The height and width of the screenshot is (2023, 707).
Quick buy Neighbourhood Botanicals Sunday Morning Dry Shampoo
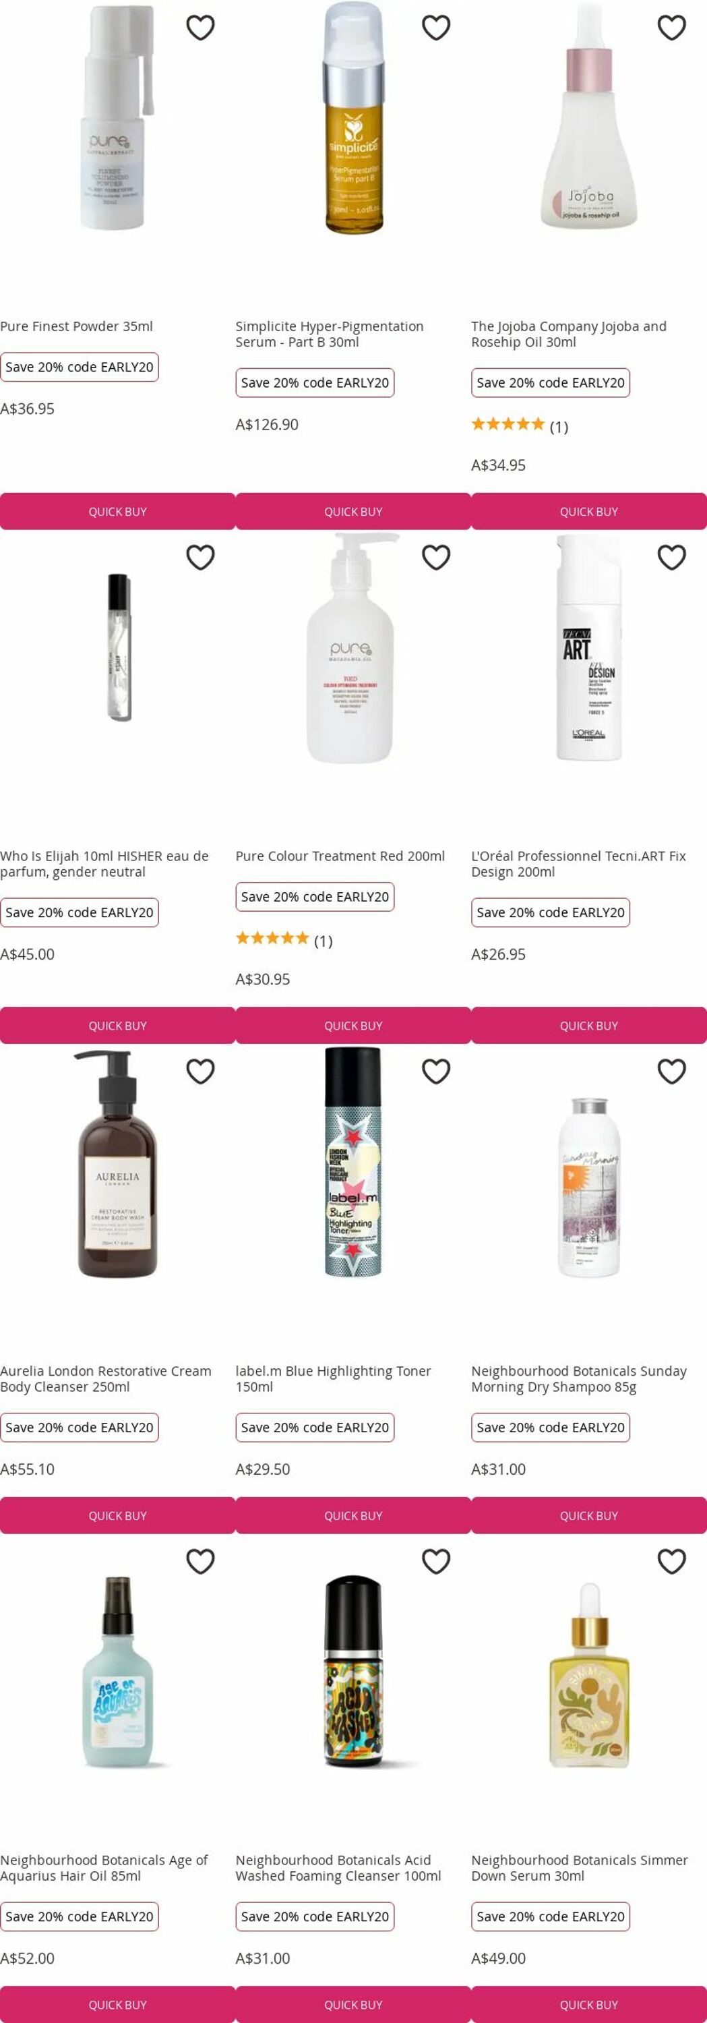click(588, 1516)
